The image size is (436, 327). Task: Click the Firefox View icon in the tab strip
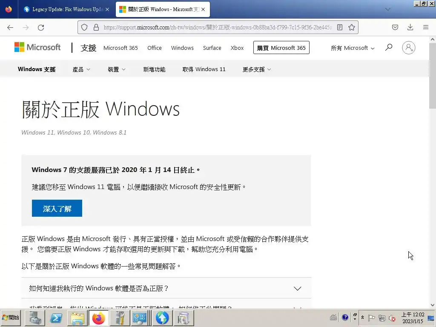coord(9,9)
